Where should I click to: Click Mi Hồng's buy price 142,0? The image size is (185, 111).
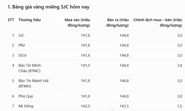(x=85, y=106)
